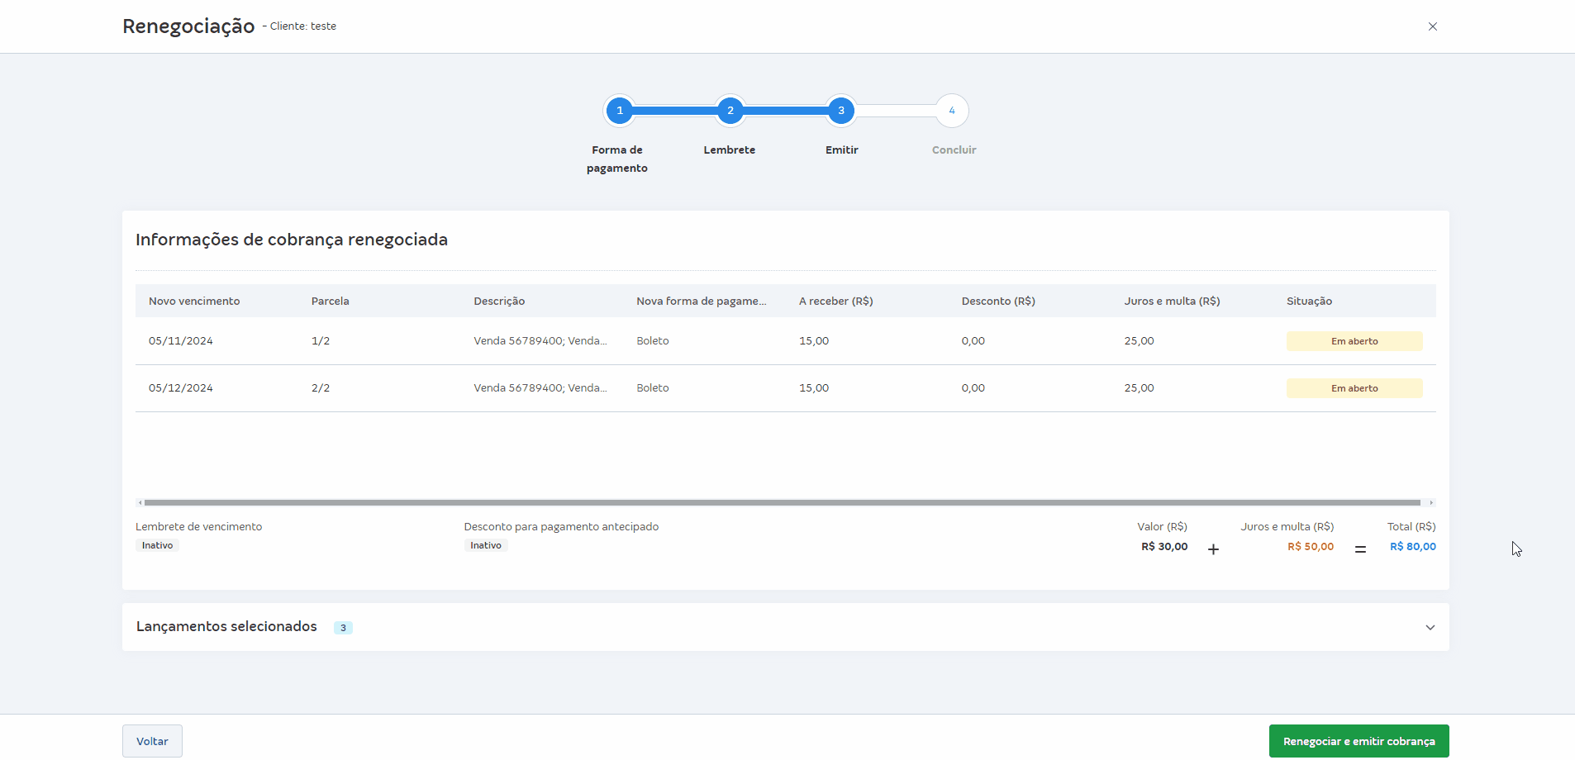The width and height of the screenshot is (1575, 760).
Task: Click Inativo tag under Lembrete de vencimento
Action: click(x=157, y=545)
